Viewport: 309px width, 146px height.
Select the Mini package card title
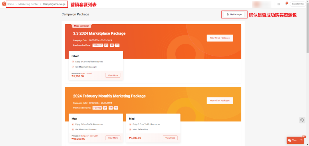(x=132, y=119)
